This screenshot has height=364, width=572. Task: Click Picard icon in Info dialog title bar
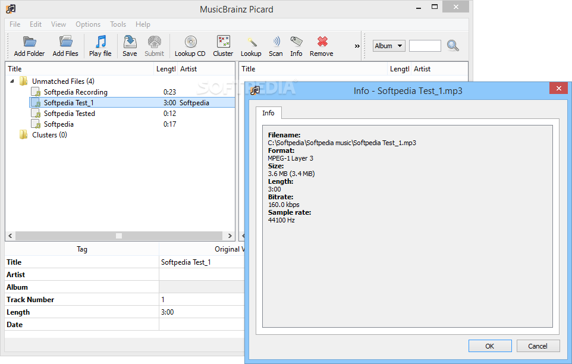click(x=255, y=90)
